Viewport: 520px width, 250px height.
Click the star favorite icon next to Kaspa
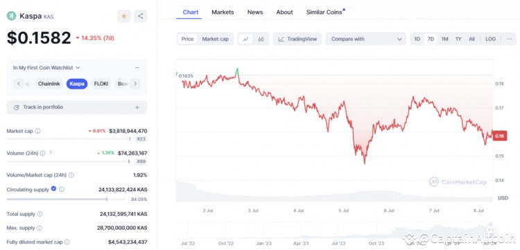[x=124, y=16]
